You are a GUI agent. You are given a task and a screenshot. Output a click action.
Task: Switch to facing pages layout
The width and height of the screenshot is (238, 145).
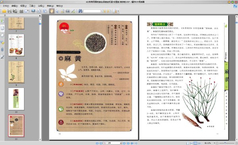click(195, 143)
